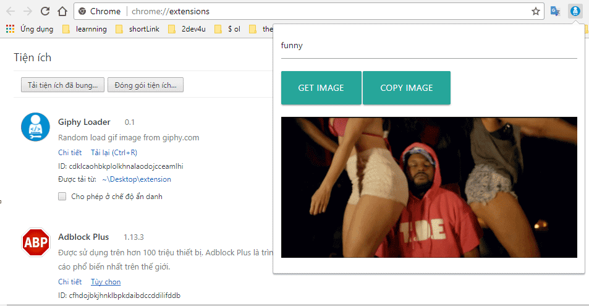Click Random load gif image description

point(129,138)
